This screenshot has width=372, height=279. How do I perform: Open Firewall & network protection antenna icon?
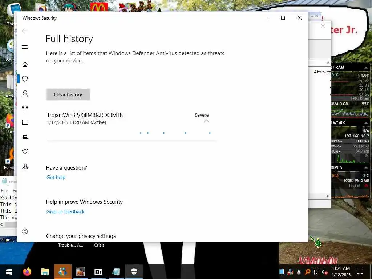click(25, 108)
